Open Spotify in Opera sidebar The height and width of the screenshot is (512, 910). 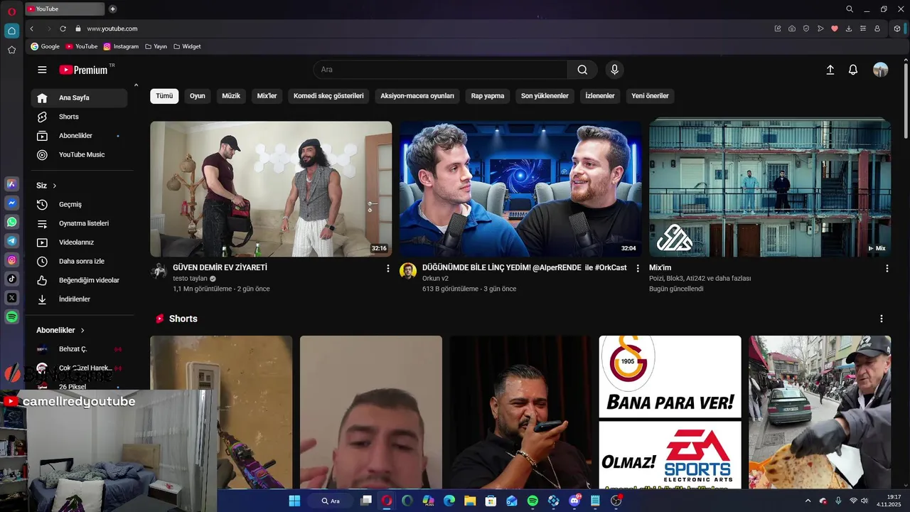click(11, 317)
